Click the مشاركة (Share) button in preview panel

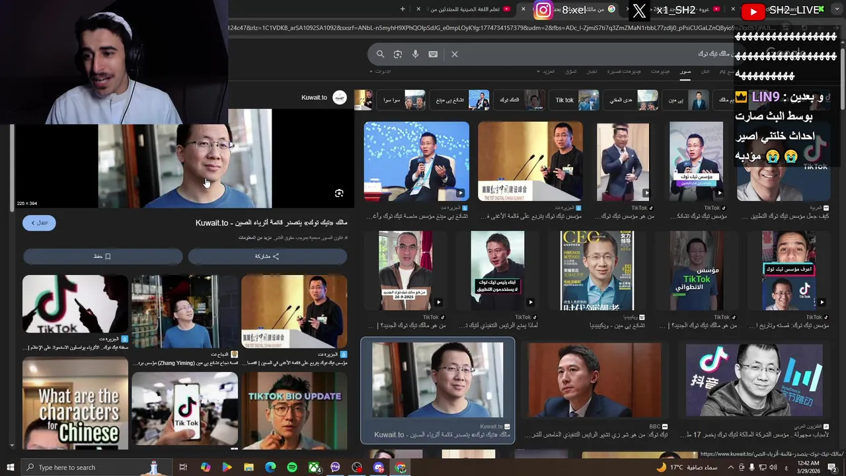267,256
